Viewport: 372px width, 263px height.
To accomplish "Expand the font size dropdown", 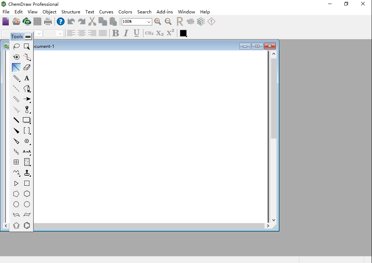I will (x=60, y=33).
